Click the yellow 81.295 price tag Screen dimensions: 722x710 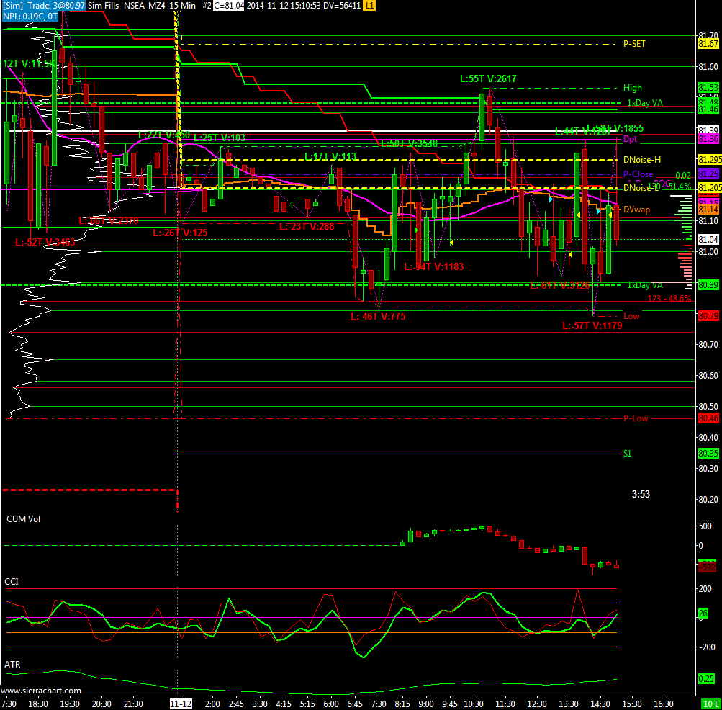pos(710,160)
